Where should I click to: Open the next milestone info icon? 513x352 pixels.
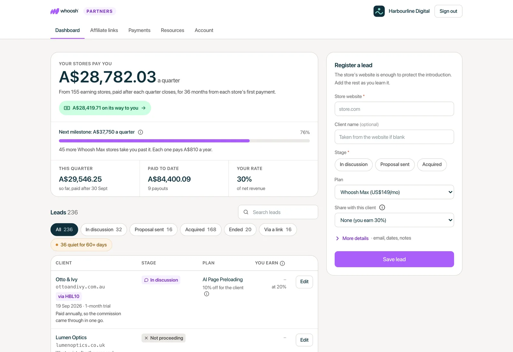(140, 132)
